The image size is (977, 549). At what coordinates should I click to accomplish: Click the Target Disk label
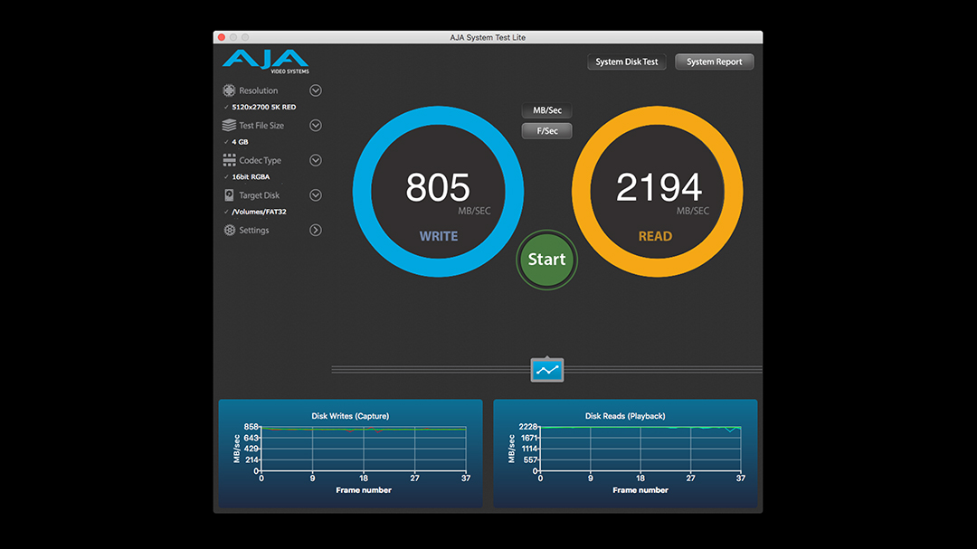click(260, 195)
